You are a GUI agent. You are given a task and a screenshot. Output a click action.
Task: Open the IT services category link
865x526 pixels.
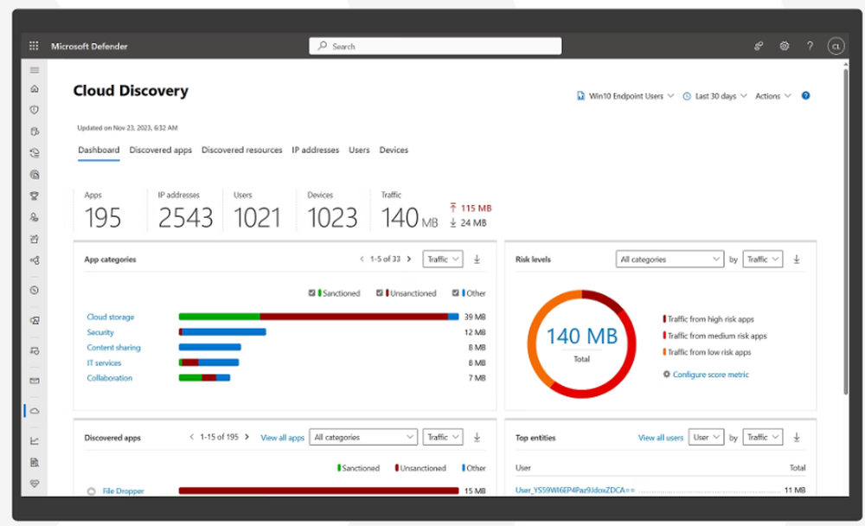click(x=104, y=362)
